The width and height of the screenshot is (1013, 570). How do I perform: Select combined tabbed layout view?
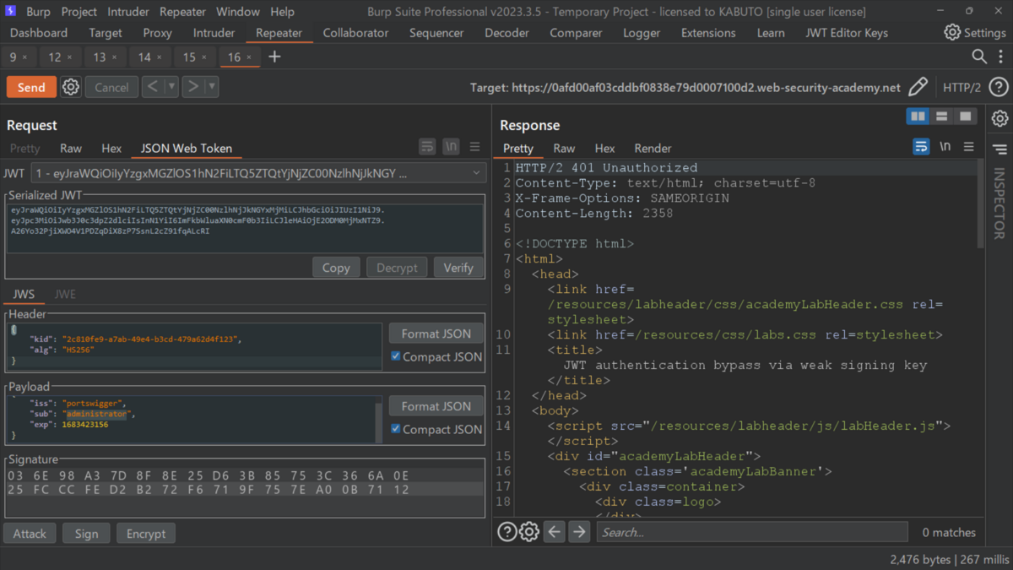coord(965,117)
